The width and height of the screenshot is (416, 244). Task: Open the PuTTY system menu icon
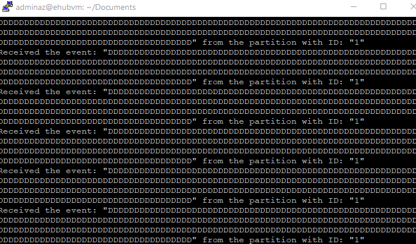tap(7, 6)
